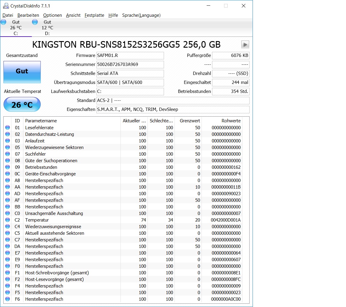Screen dimensions: 346x307
Task: Click the status icon for row AA
Action: [x=8, y=187]
